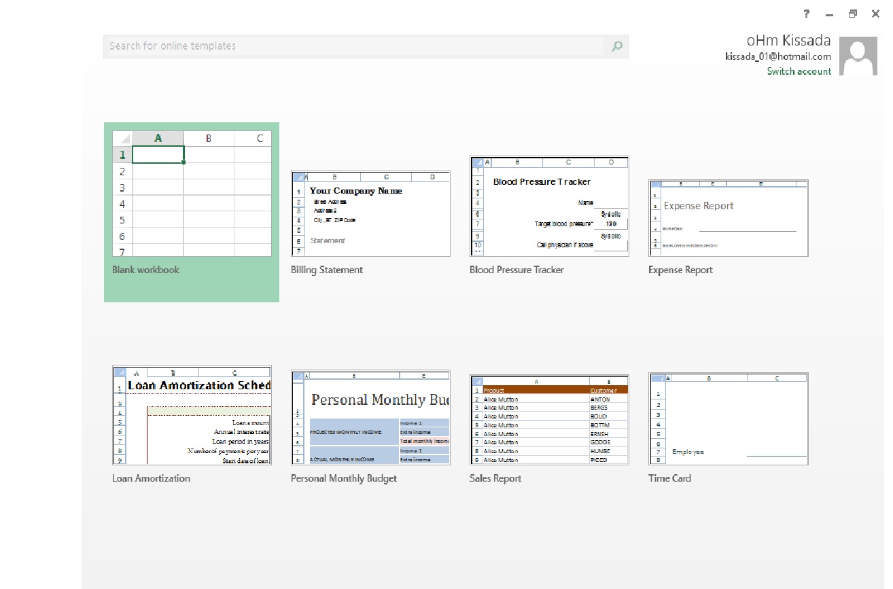Pick the Personal Monthly Budget template preview
Screen dimensions: 893x589
point(370,418)
